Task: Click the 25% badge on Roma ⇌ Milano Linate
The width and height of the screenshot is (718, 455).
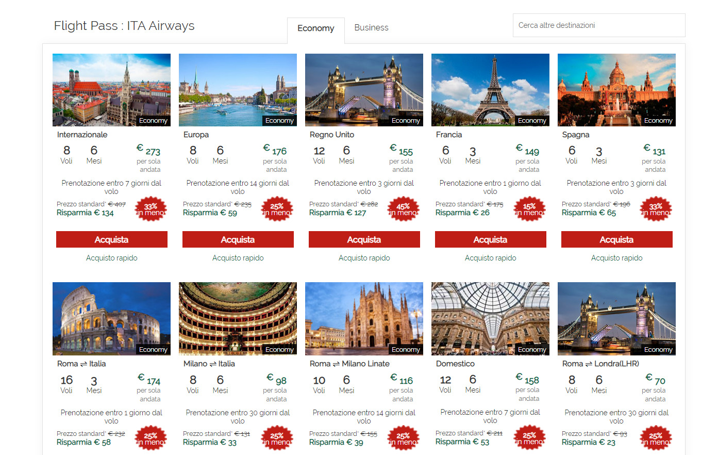Action: pos(403,438)
